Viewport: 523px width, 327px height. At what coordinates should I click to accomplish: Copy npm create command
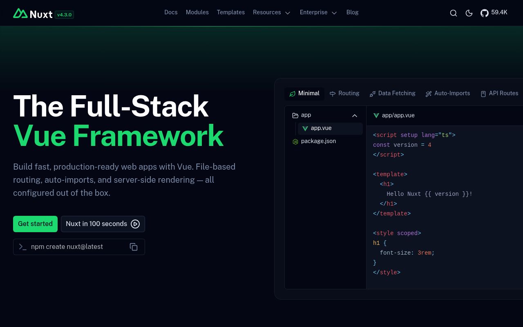coord(134,247)
